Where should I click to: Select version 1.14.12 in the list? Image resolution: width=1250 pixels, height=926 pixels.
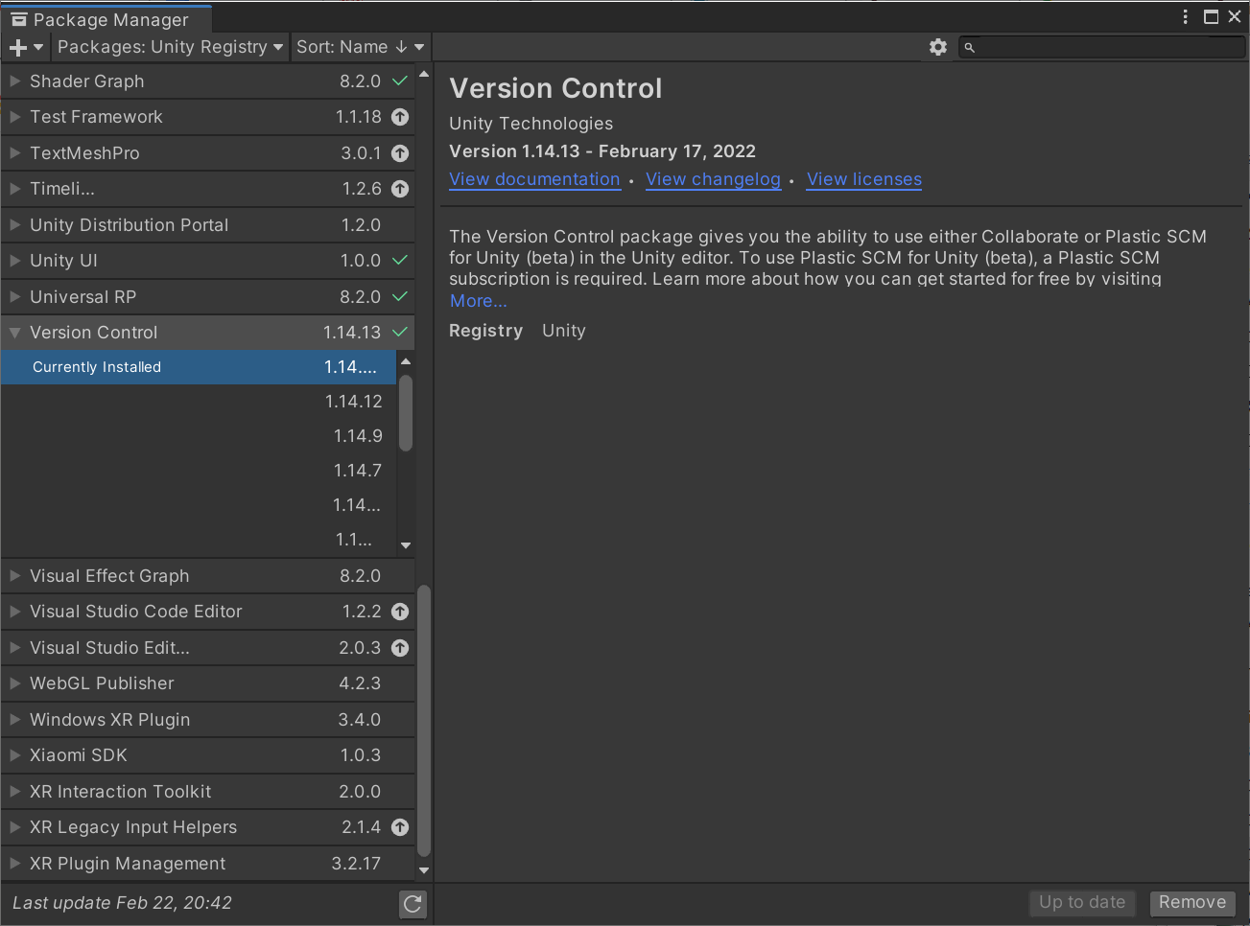click(x=353, y=402)
